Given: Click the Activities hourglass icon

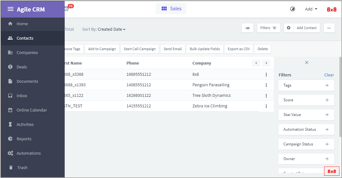Looking at the screenshot, I should point(10,124).
